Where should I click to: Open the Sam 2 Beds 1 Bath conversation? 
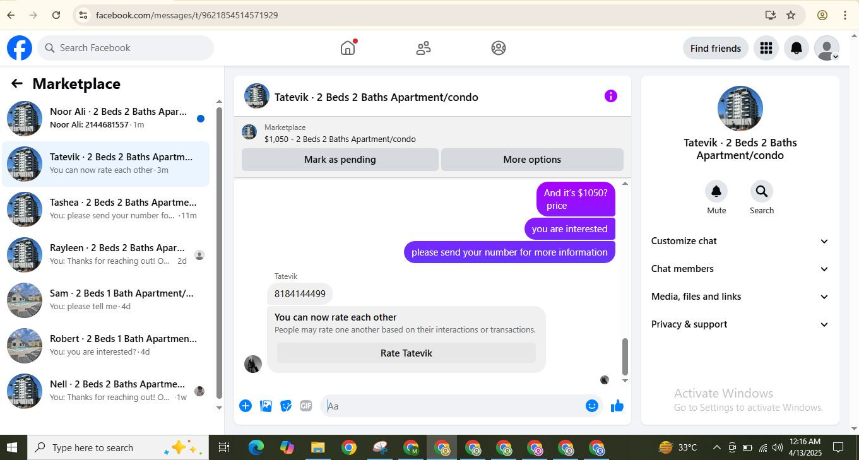(x=106, y=300)
